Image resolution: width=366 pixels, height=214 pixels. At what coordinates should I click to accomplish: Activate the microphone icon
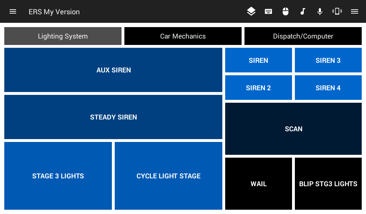coord(320,11)
